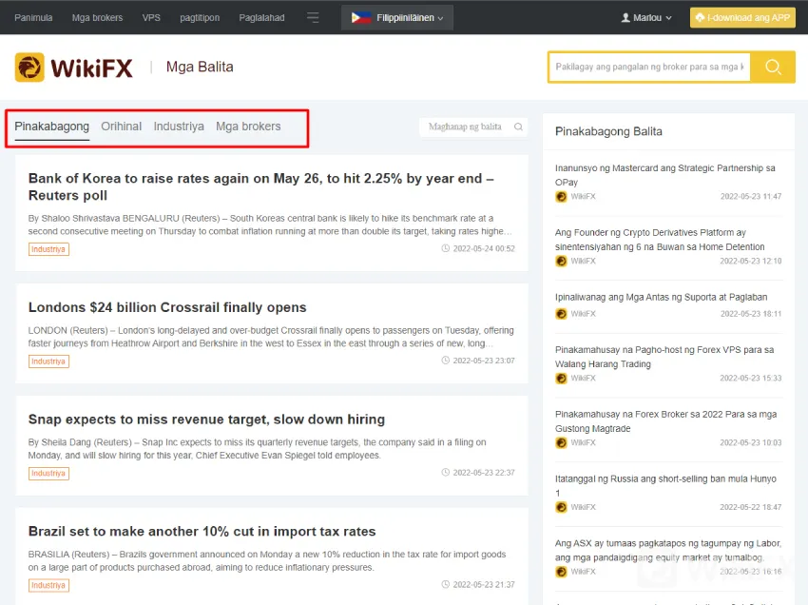The image size is (808, 605).
Task: Open Brazil 10% import tax cut article
Action: coord(202,531)
